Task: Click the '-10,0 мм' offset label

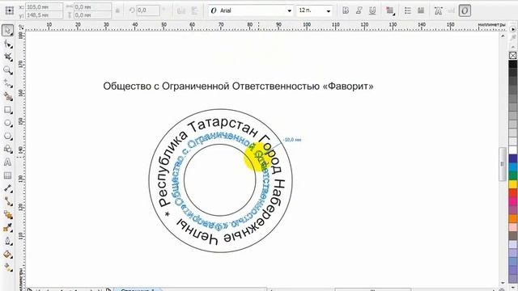Action: pos(292,140)
